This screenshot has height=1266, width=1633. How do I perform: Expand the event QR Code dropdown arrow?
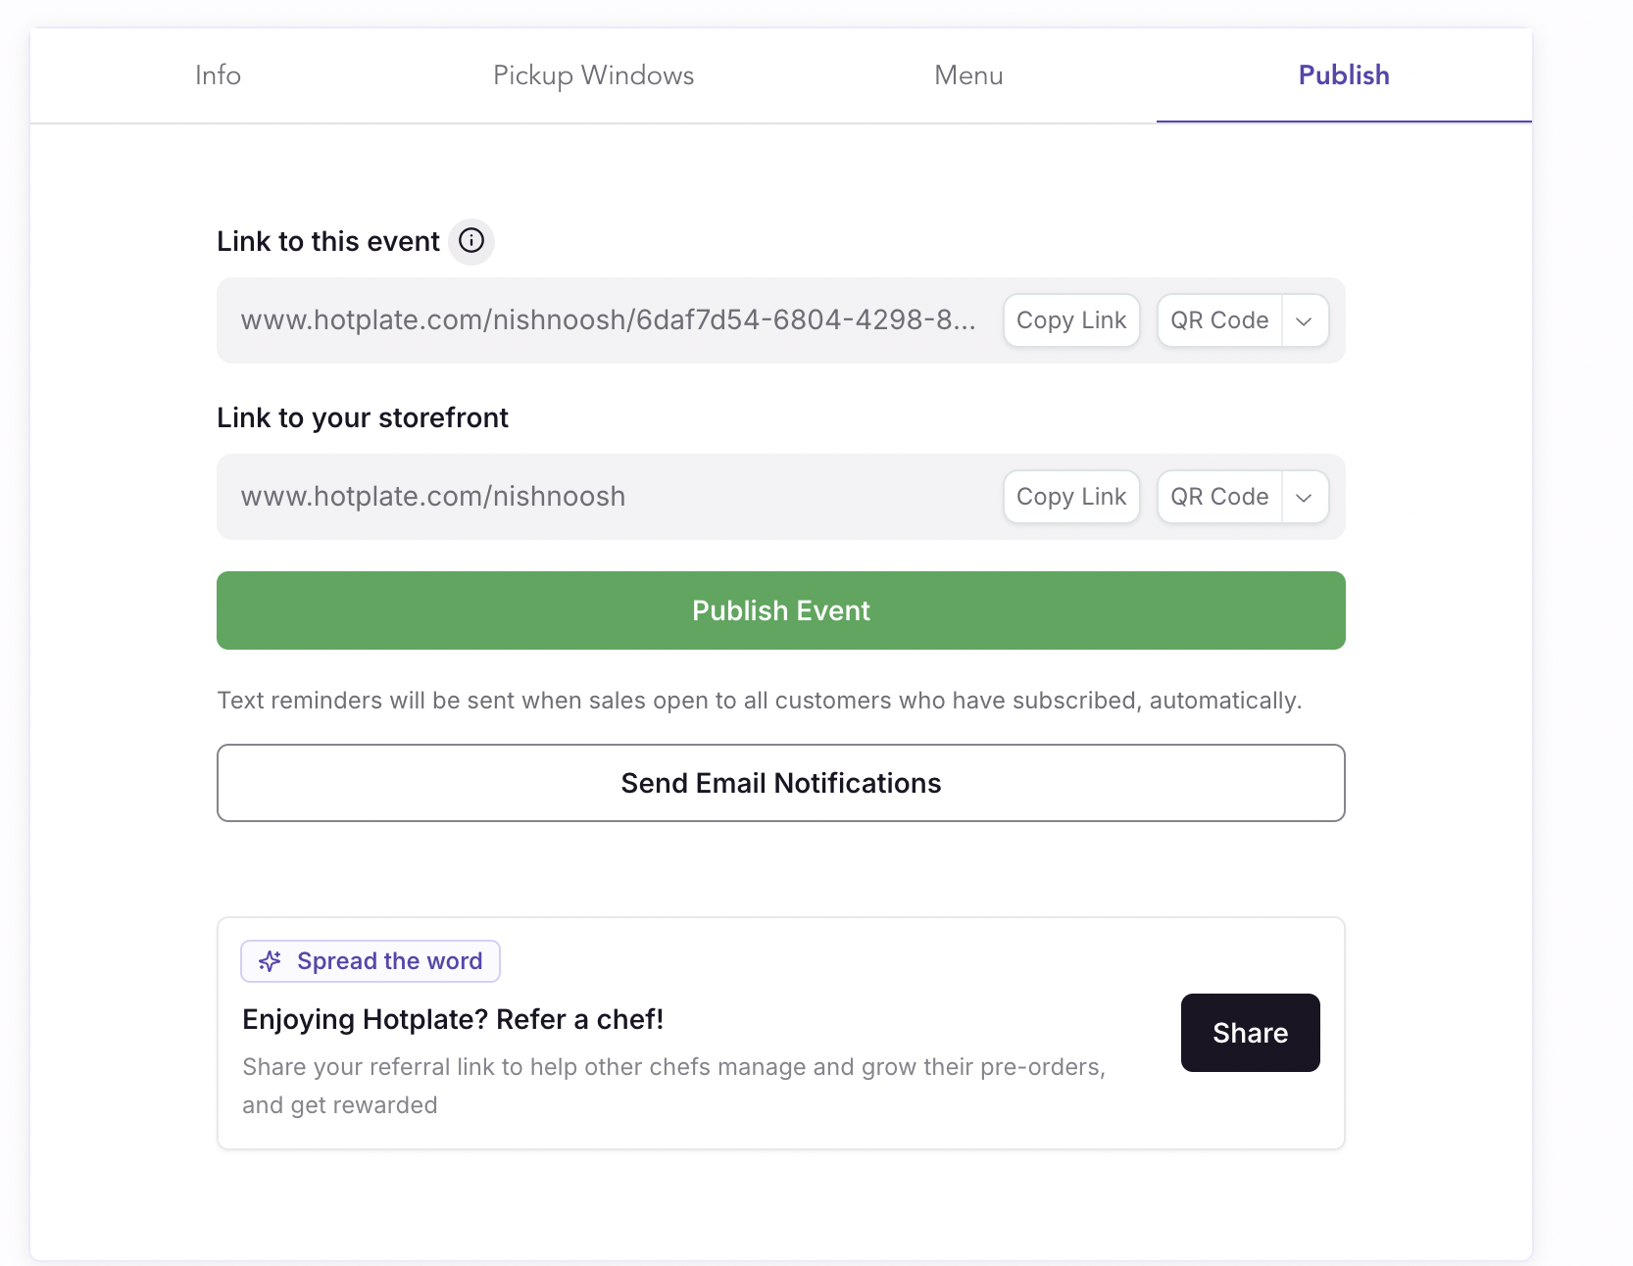[1305, 321]
